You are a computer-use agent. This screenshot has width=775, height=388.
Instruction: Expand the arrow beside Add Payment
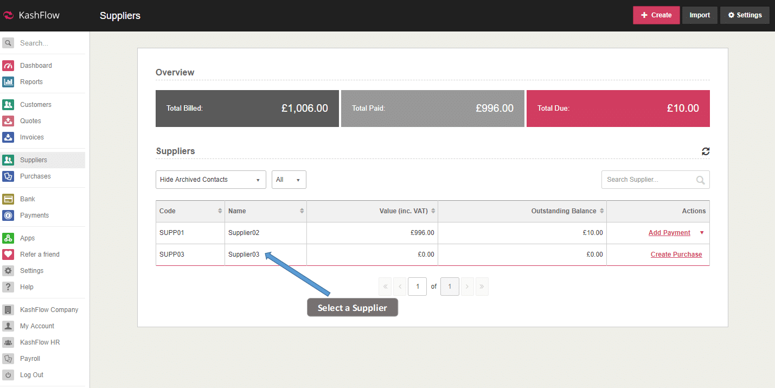tap(702, 233)
